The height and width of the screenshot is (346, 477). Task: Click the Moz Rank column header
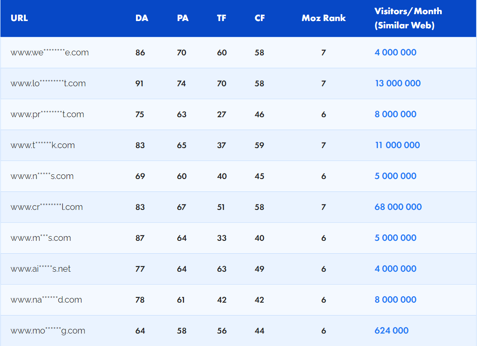pyautogui.click(x=323, y=18)
